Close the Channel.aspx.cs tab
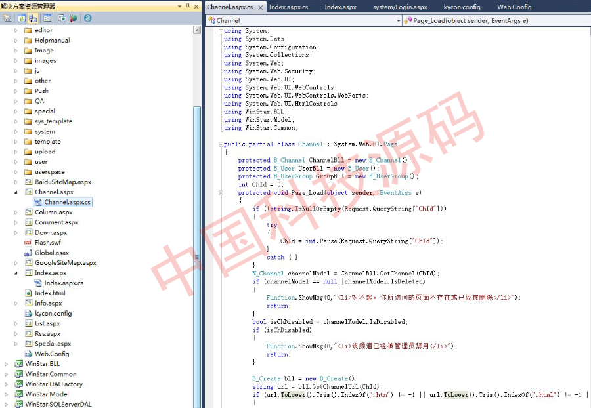Image resolution: width=591 pixels, height=408 pixels. pyautogui.click(x=260, y=7)
